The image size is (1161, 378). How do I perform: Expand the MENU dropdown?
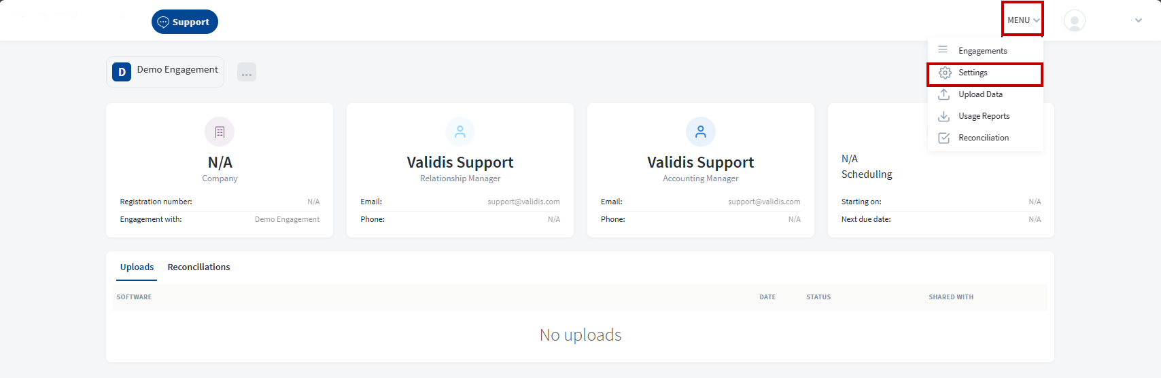coord(1023,20)
